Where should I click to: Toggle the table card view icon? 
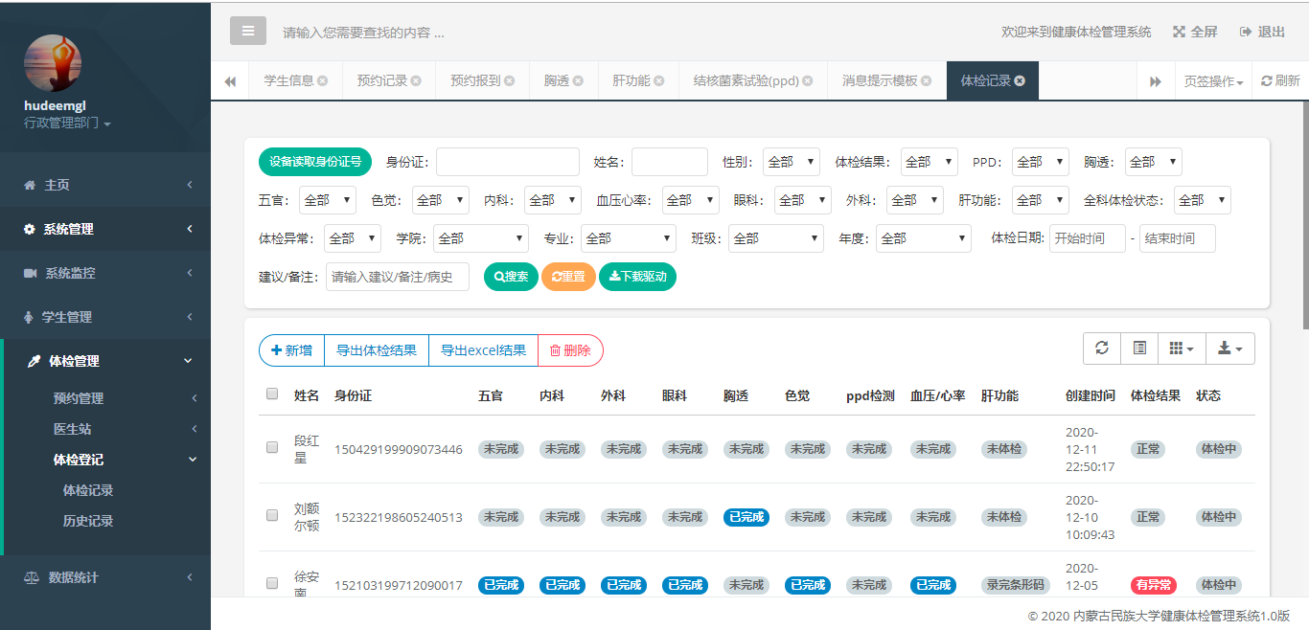[x=1139, y=349]
